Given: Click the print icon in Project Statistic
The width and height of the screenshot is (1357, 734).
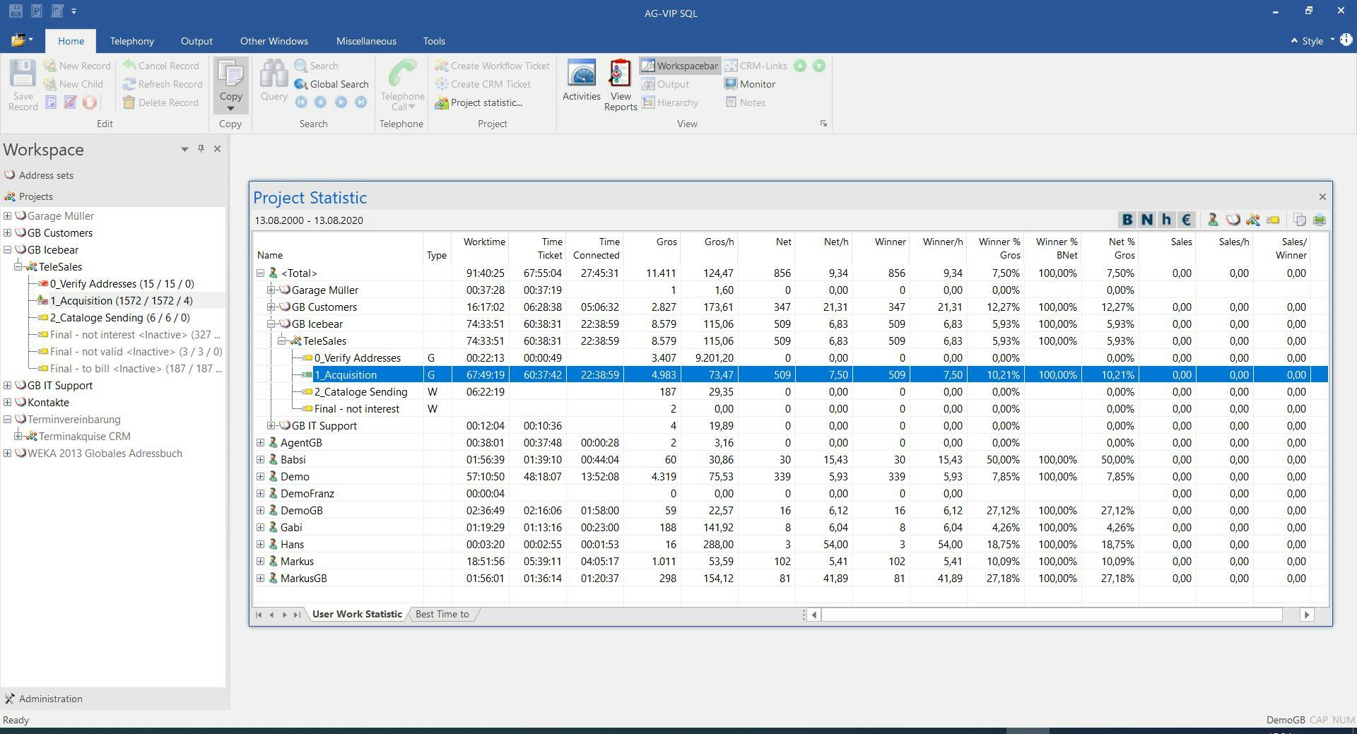Looking at the screenshot, I should pos(1319,220).
